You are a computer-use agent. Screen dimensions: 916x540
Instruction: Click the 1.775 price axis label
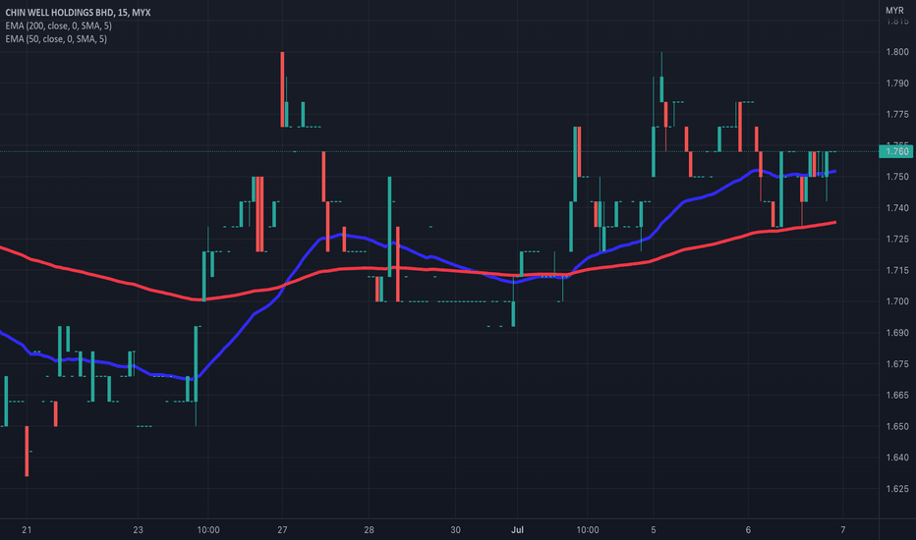pos(897,115)
